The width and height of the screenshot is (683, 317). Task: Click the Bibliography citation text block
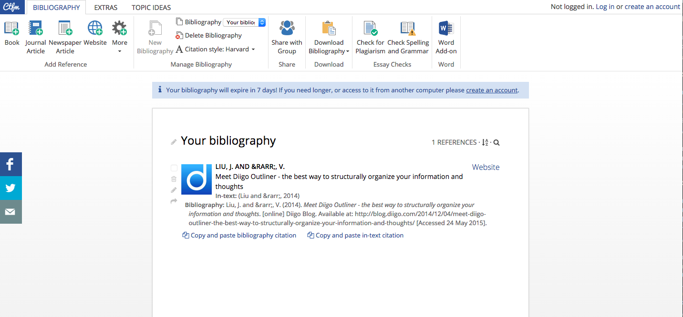(336, 214)
